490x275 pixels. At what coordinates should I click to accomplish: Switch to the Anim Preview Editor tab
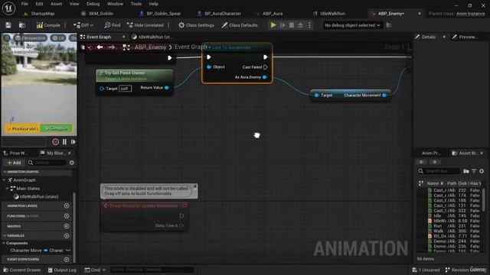[430, 153]
